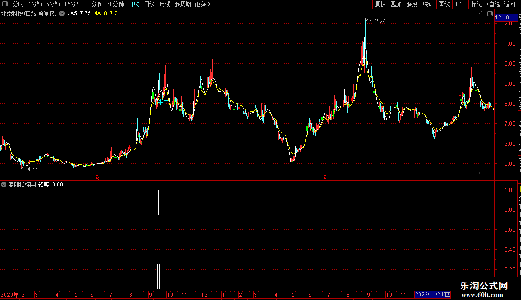This screenshot has width=521, height=300.
Task: Switch to the 日线 daily chart tab
Action: [134, 4]
